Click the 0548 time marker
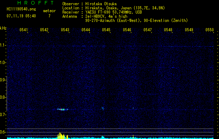Screen dimensions: 219x139 tap(168, 30)
